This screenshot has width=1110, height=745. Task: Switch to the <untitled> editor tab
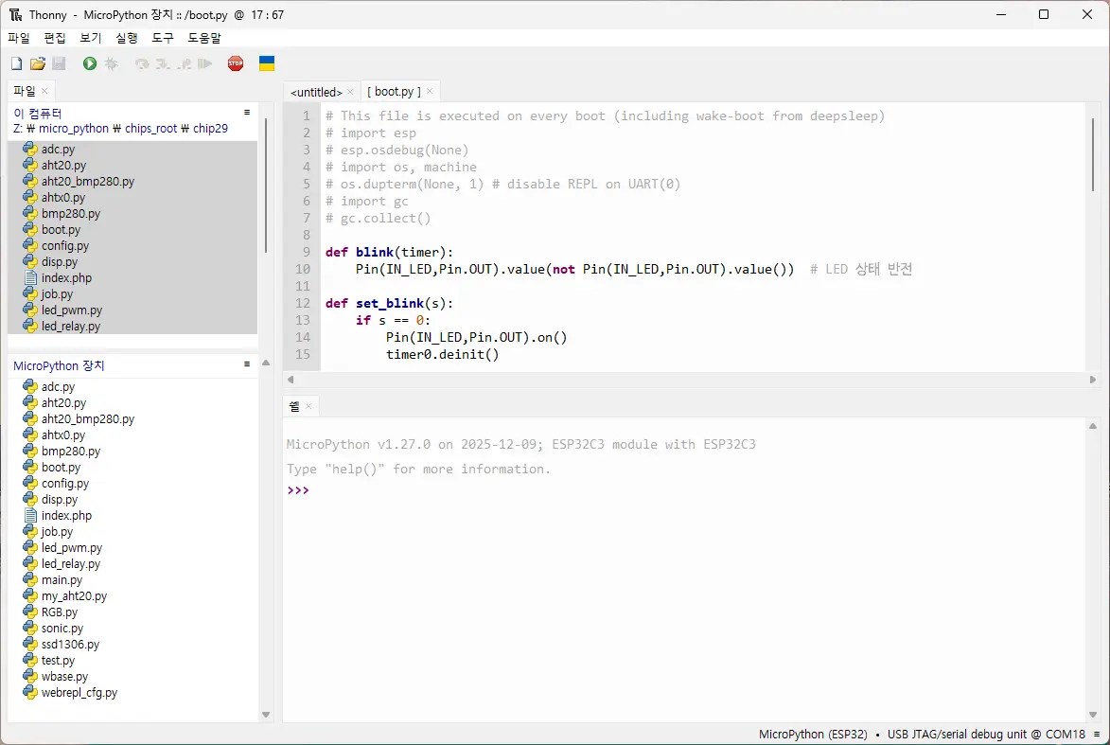[x=316, y=92]
